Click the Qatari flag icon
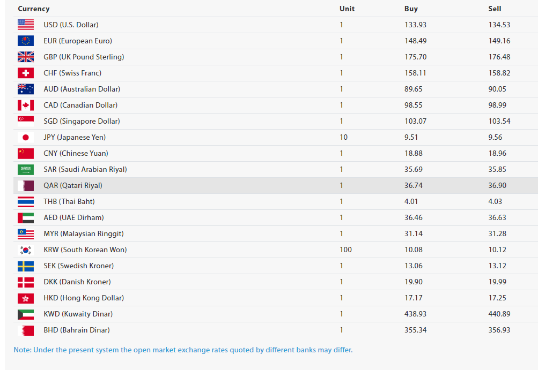 click(x=26, y=185)
